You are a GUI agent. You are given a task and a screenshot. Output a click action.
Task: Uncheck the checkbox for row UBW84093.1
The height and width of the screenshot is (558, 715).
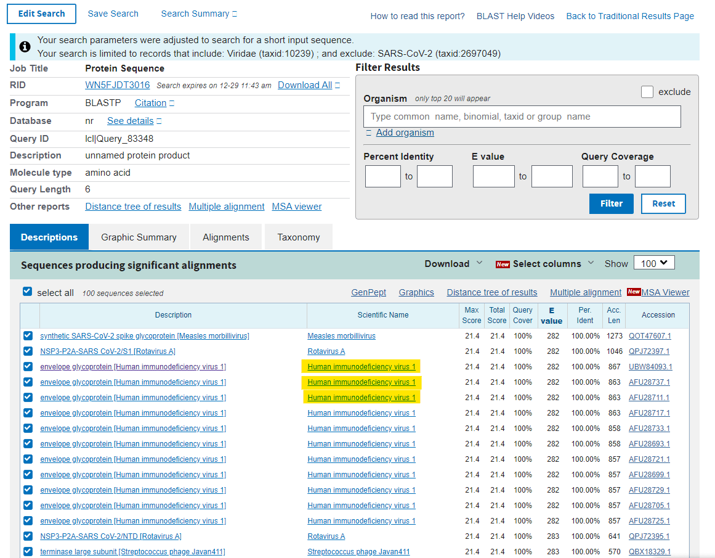[28, 366]
